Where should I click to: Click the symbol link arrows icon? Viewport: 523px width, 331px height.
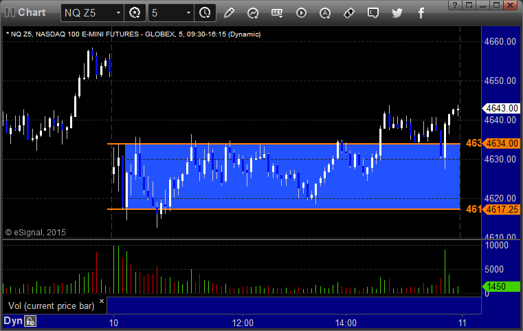coord(349,13)
